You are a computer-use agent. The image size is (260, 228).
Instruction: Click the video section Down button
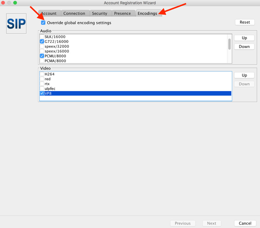pos(244,84)
